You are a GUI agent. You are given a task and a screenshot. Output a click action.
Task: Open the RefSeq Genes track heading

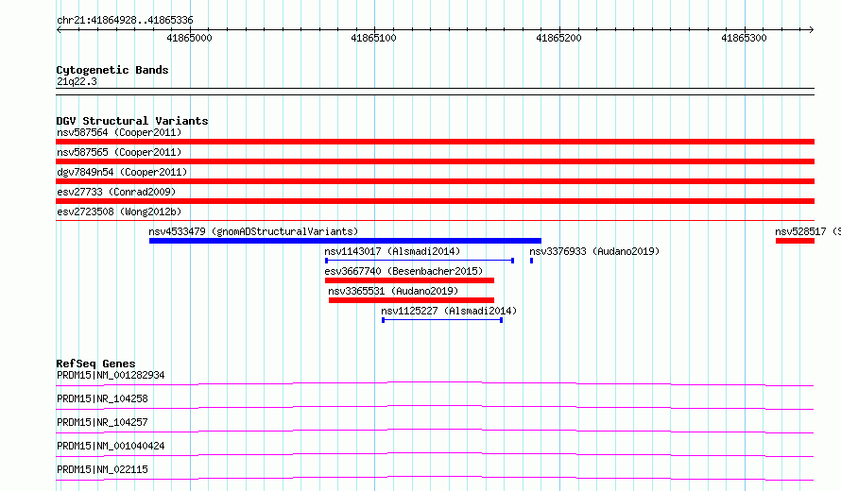(95, 364)
